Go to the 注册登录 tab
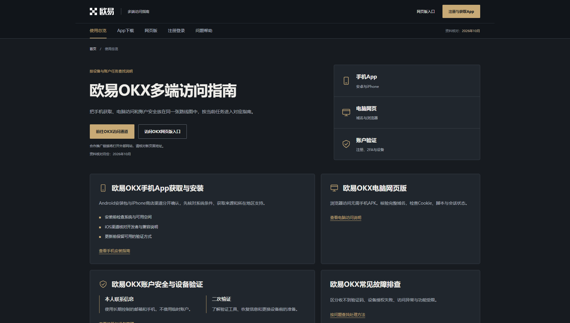570x323 pixels. pyautogui.click(x=176, y=31)
